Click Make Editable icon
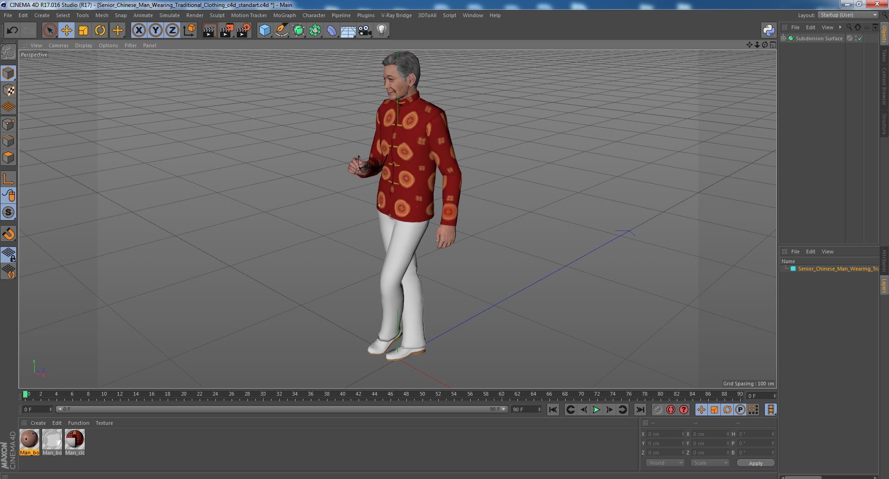889x479 pixels. click(x=8, y=52)
